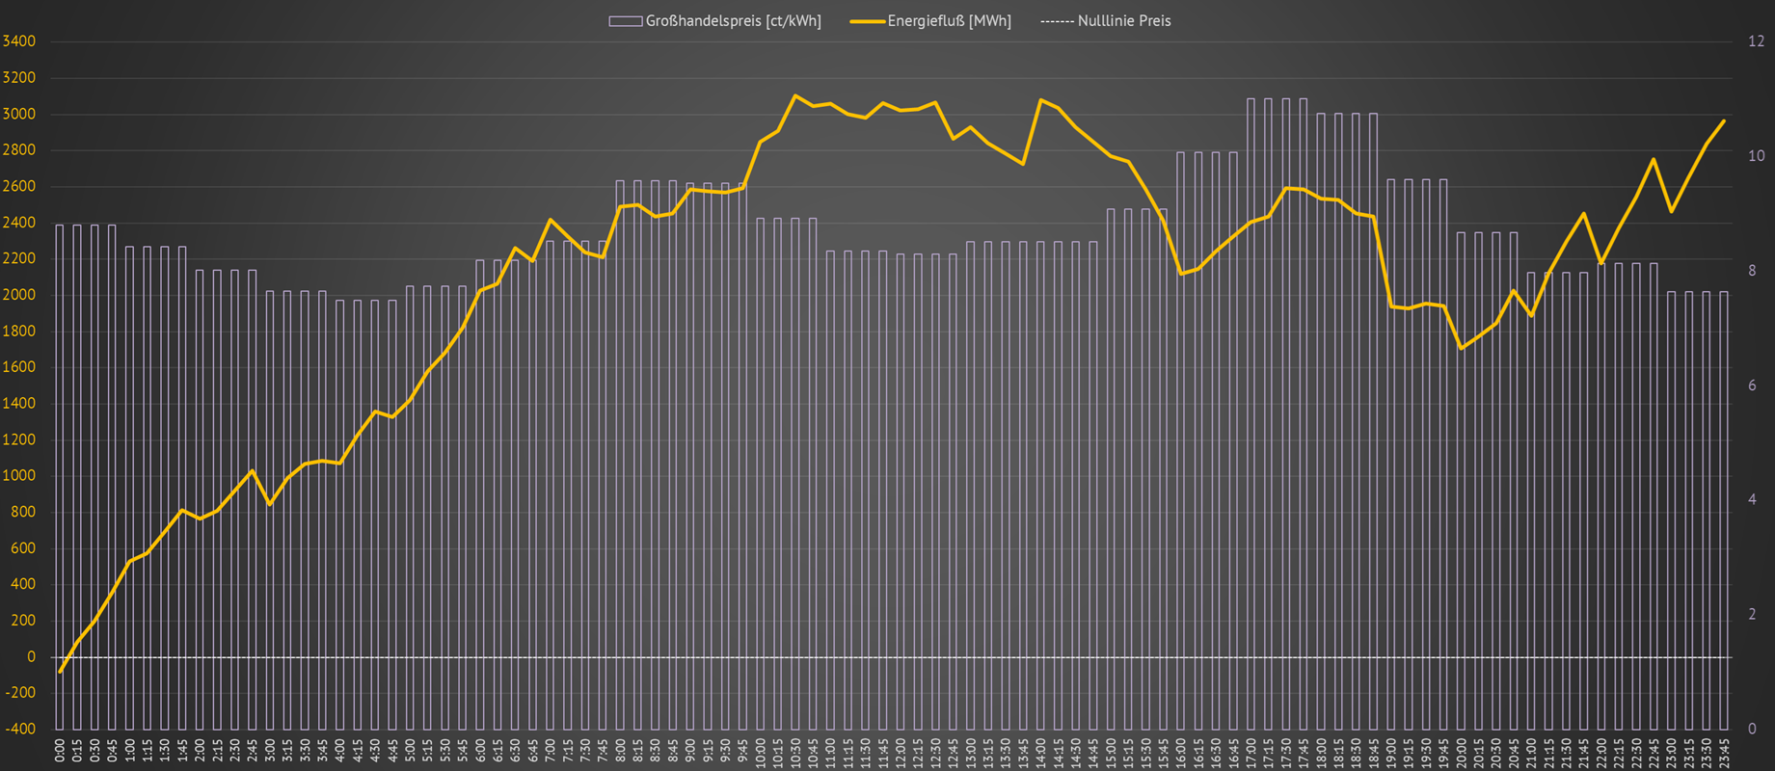Click the yellow line dip at 20:00
The width and height of the screenshot is (1775, 771).
[x=1461, y=348]
